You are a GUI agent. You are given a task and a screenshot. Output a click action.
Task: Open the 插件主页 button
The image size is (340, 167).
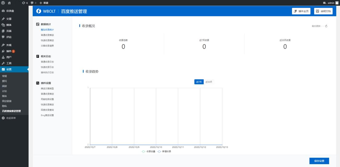click(301, 11)
